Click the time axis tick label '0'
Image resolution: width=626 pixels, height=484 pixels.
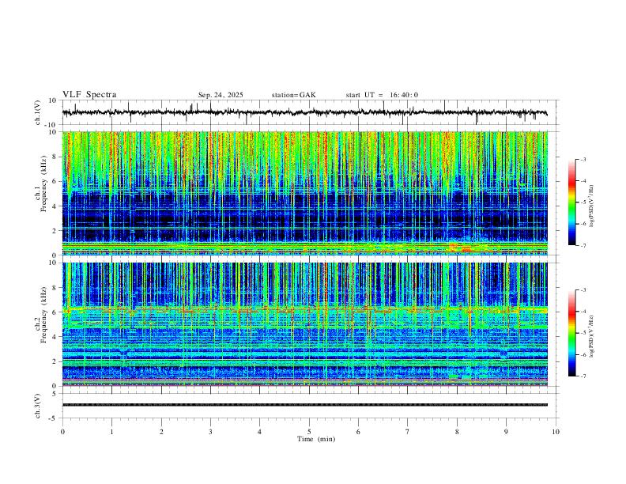[62, 432]
